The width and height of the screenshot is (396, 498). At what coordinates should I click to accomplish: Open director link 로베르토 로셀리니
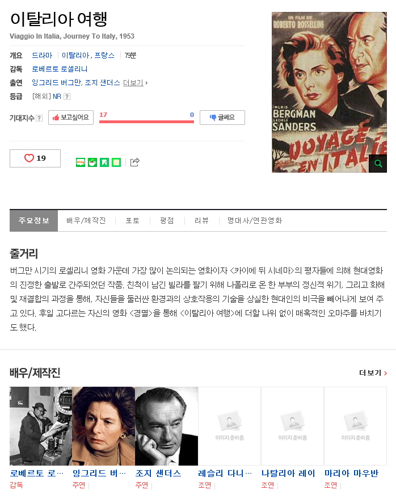pos(60,69)
